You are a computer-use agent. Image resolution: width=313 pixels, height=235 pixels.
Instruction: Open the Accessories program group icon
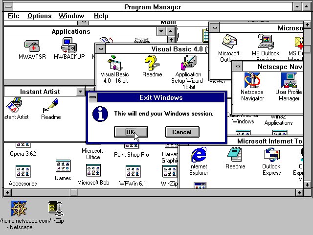coord(23,171)
